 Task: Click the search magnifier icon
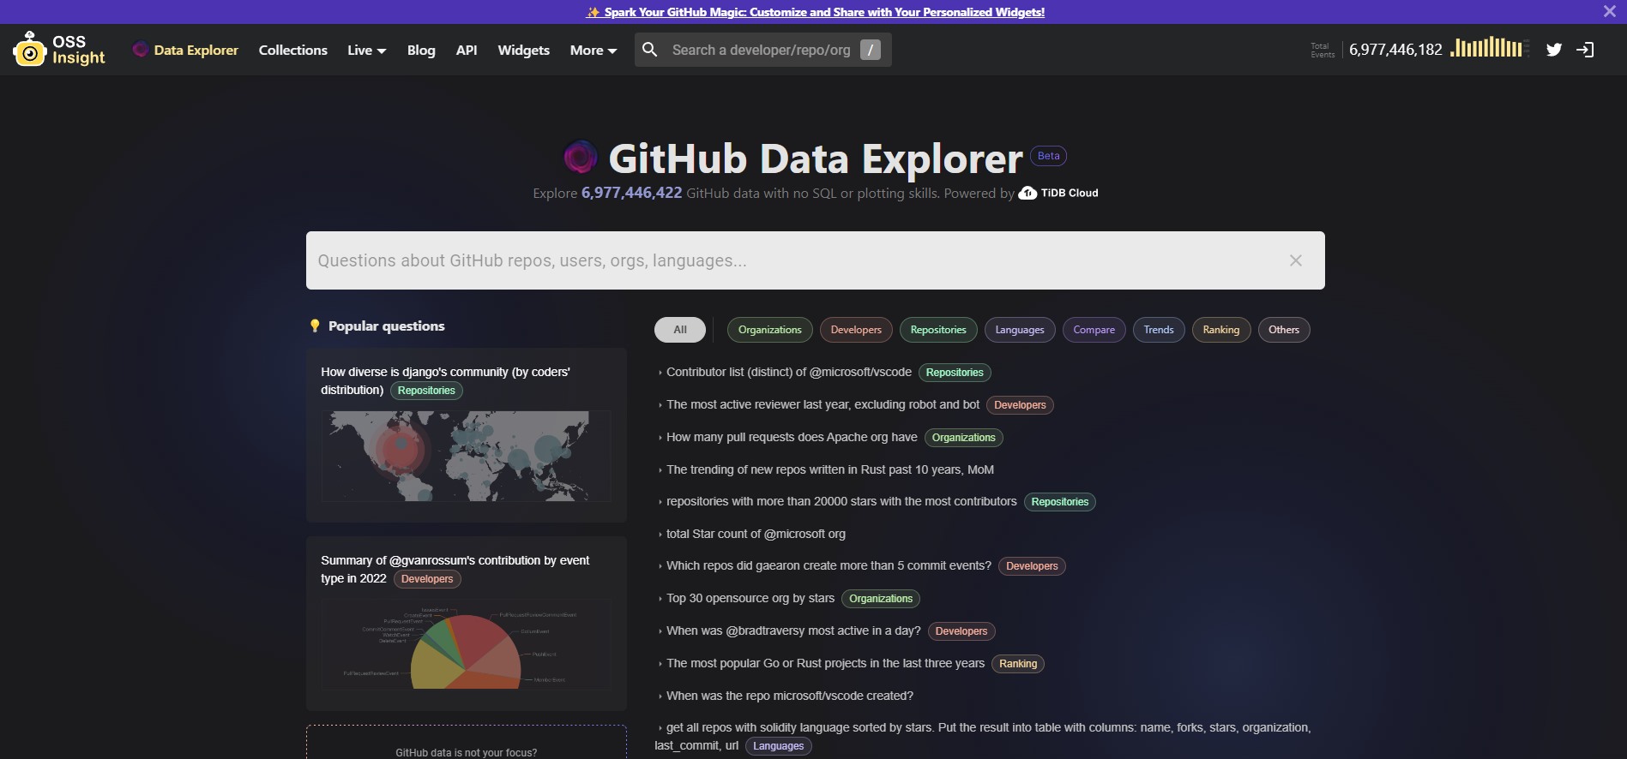click(650, 50)
